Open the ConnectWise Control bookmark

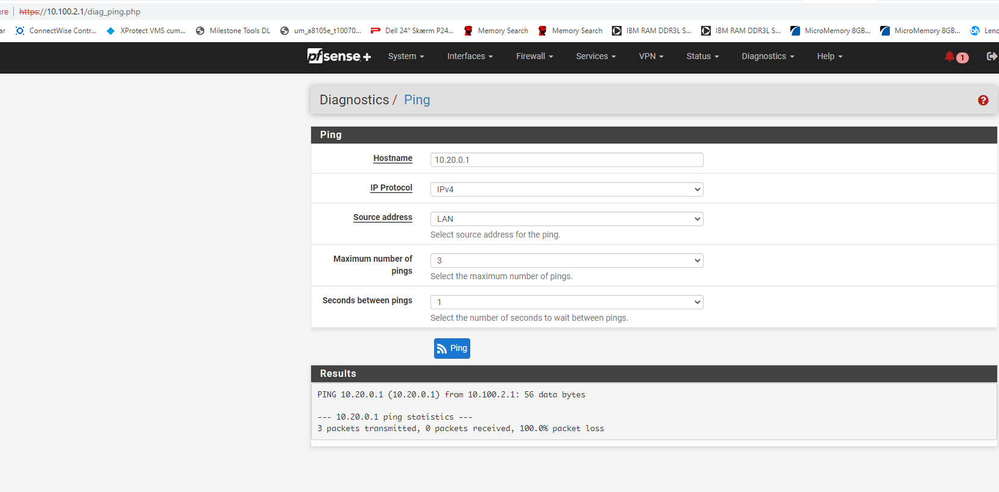pos(56,31)
